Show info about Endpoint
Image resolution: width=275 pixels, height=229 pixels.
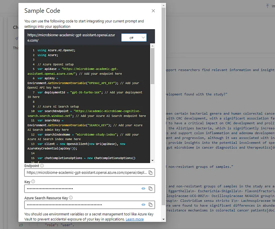point(42,166)
